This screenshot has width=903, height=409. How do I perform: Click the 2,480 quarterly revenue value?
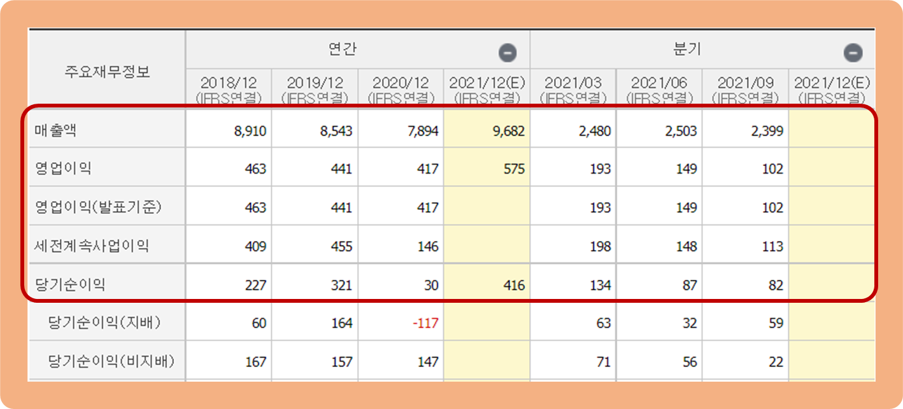(594, 132)
